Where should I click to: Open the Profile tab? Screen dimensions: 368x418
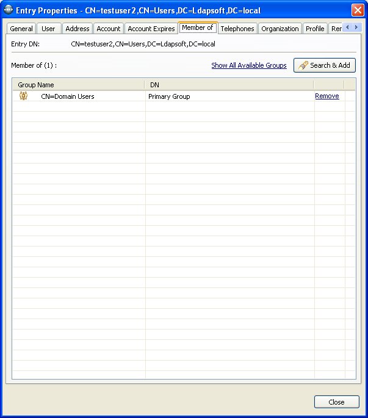(x=315, y=29)
